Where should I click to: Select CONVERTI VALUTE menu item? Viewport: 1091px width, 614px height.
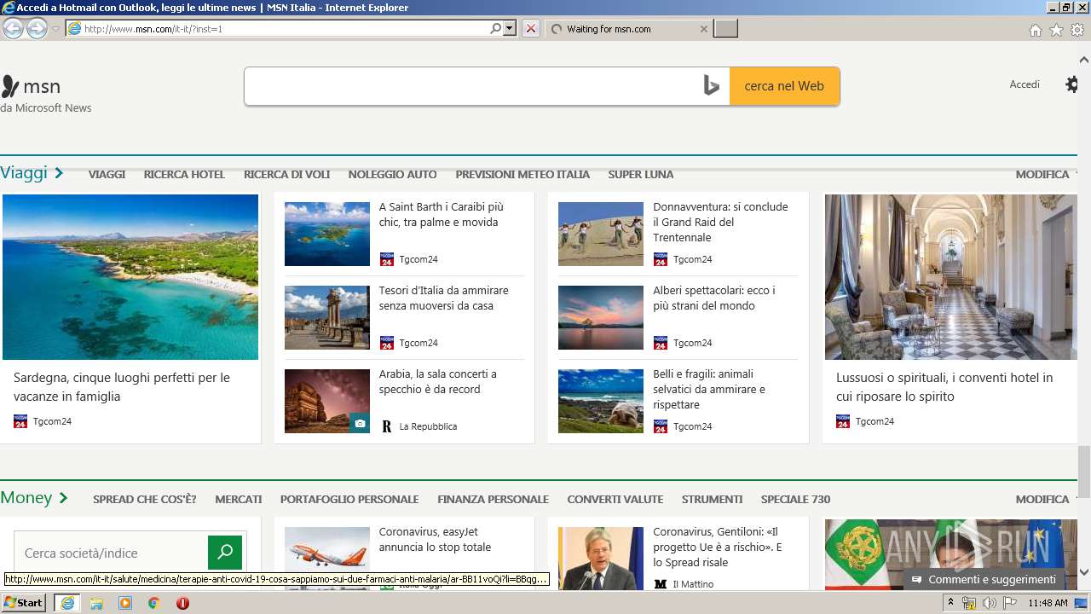click(x=615, y=500)
